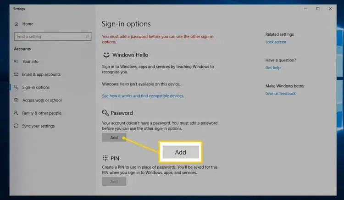The height and width of the screenshot is (200, 344).
Task: Click Add under Password section
Action: [114, 138]
